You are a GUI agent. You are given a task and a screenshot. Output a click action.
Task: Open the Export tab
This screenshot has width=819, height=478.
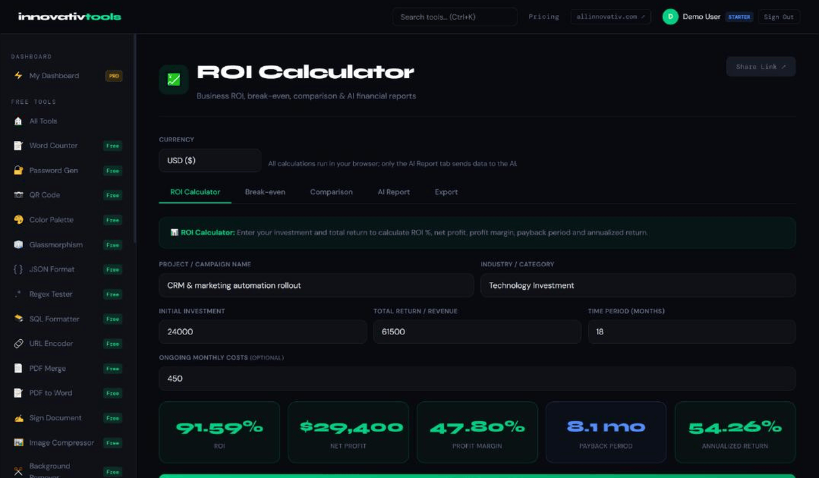[446, 192]
